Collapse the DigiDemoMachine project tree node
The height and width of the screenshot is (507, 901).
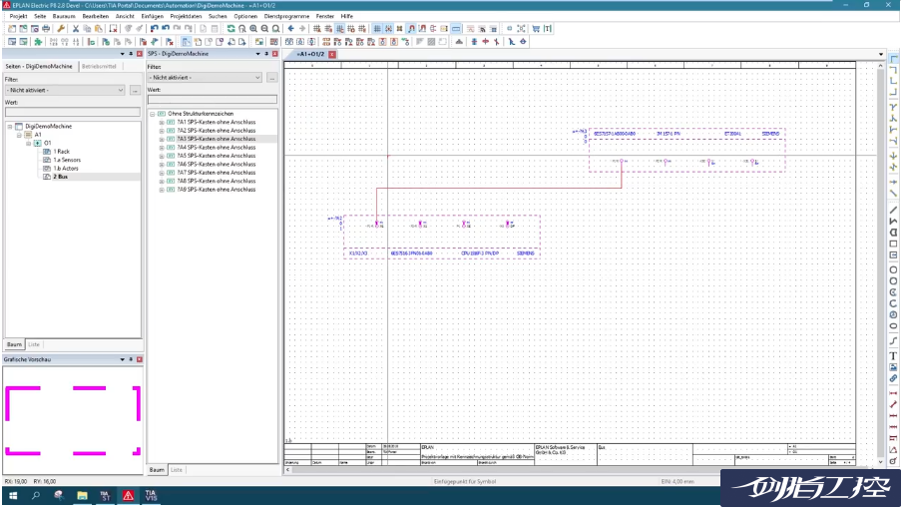click(9, 127)
